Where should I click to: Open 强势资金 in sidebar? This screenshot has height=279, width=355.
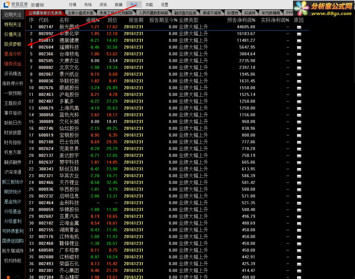coord(13,64)
